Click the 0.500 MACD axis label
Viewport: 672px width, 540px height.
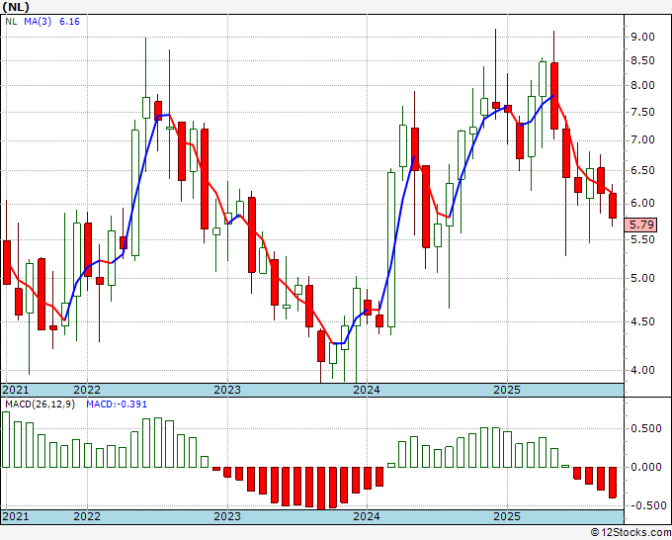tap(646, 428)
